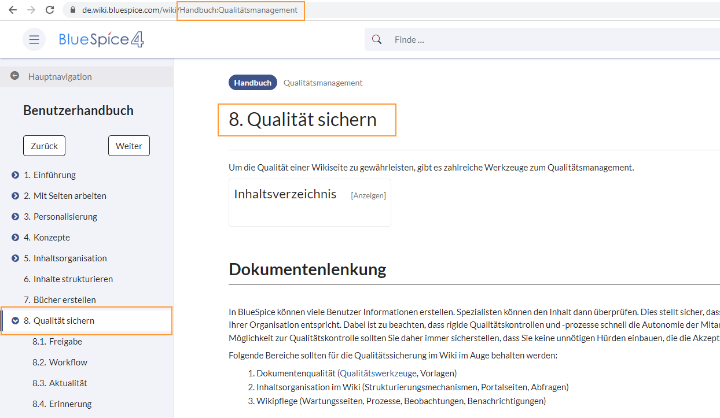Click the Handbuch namespace badge
This screenshot has width=720, height=418.
pyautogui.click(x=252, y=83)
